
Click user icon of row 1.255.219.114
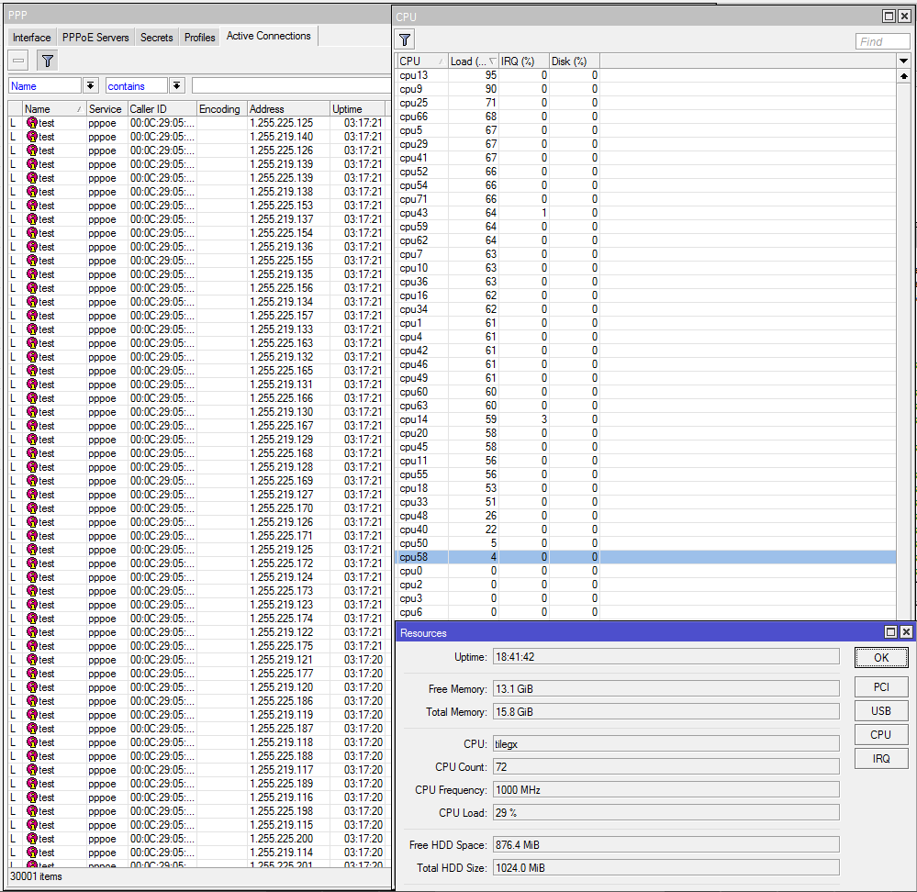pyautogui.click(x=32, y=853)
